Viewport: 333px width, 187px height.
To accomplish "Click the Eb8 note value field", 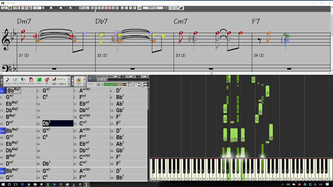I will point(37,8).
